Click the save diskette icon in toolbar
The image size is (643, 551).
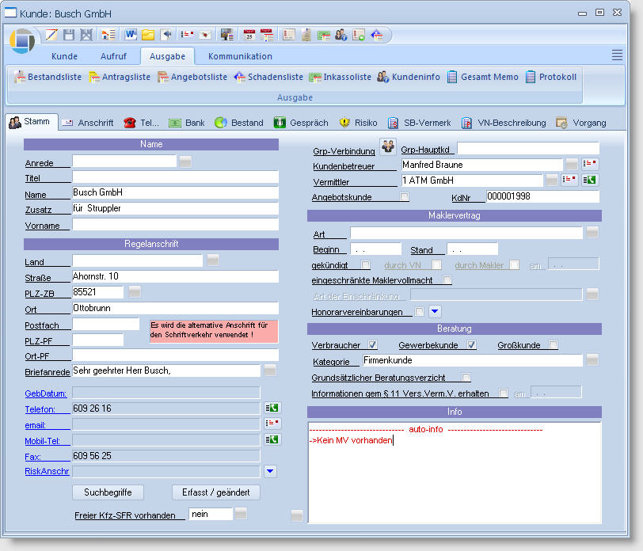point(69,35)
